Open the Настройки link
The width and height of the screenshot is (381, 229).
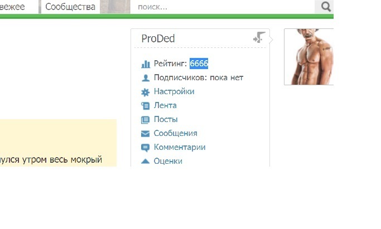(174, 91)
